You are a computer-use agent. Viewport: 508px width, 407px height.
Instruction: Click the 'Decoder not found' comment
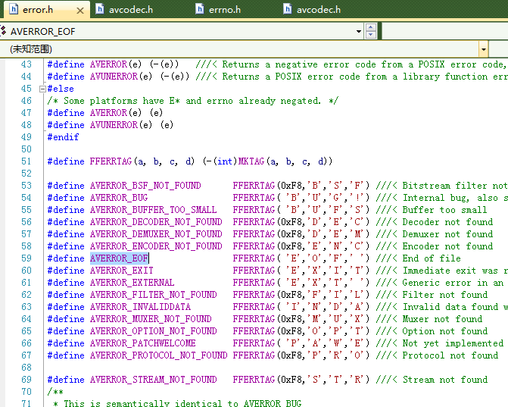[447, 222]
